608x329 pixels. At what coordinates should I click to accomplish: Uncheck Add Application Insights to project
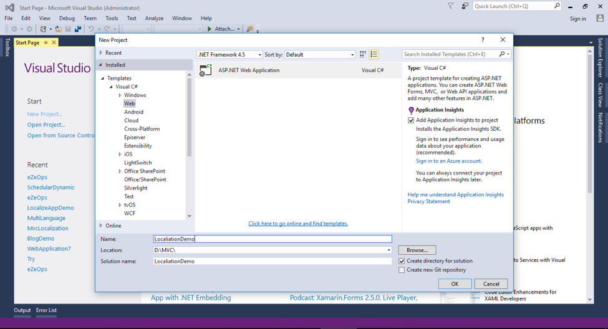coord(411,120)
